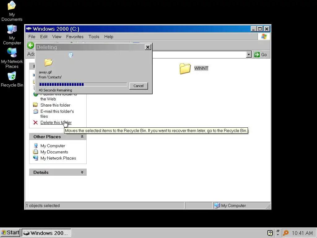Click the Start button
317x238 pixels.
(x=10, y=233)
